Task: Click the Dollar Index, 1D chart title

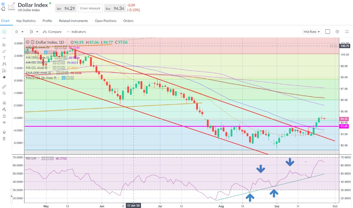Action: (50, 42)
